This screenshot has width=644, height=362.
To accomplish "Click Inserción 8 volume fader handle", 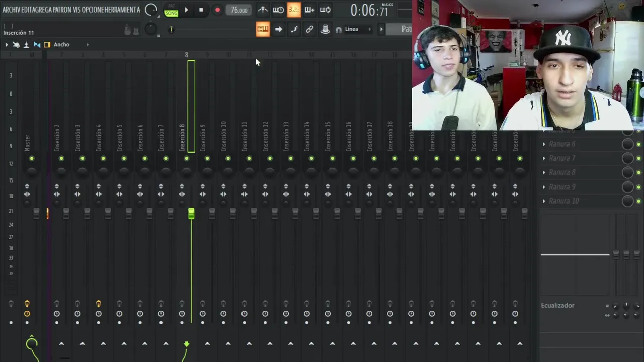I will 191,214.
